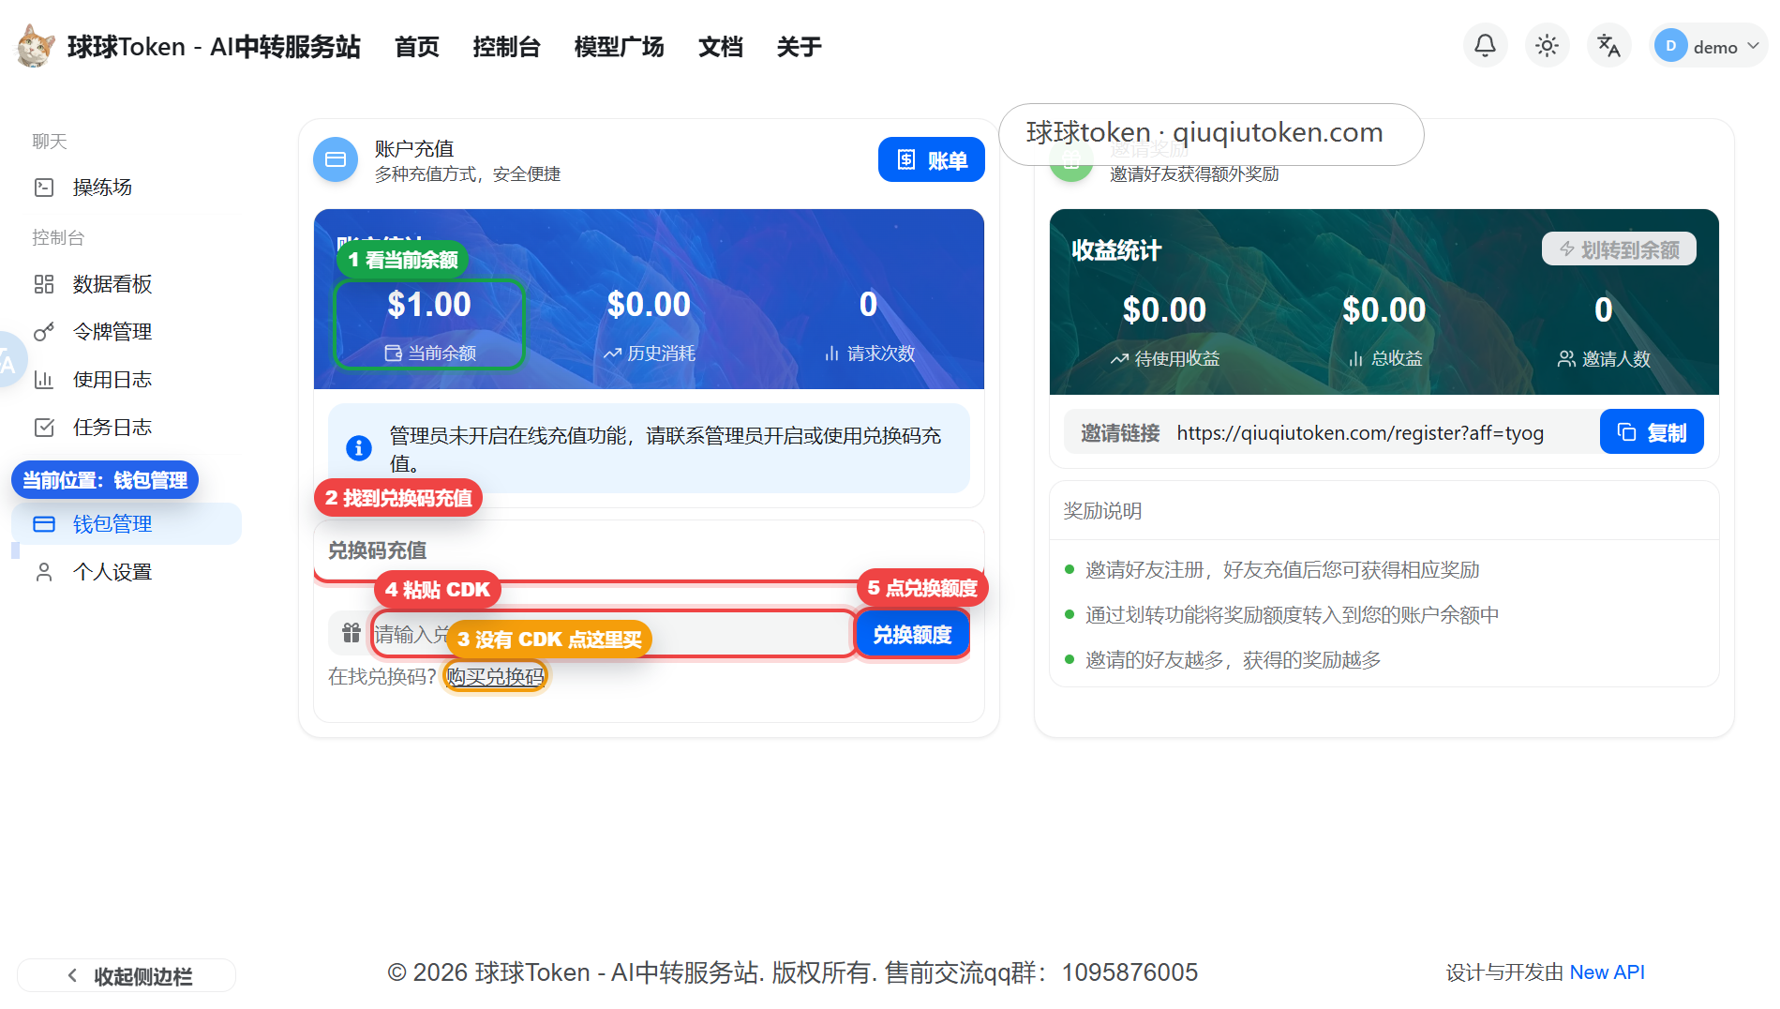Click the 奖励说明 heading
The height and width of the screenshot is (1009, 1780).
pos(1102,511)
